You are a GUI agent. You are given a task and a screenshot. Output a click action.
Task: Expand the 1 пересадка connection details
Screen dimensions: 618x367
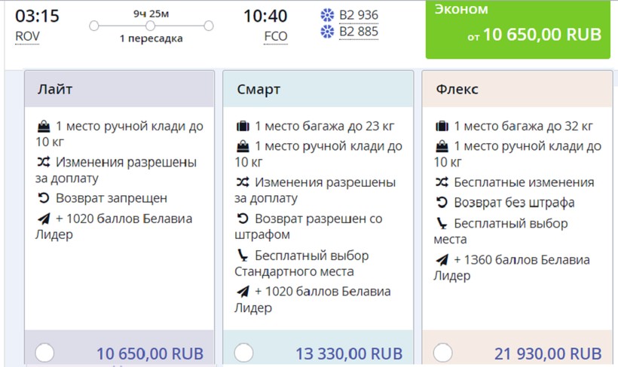(x=151, y=38)
